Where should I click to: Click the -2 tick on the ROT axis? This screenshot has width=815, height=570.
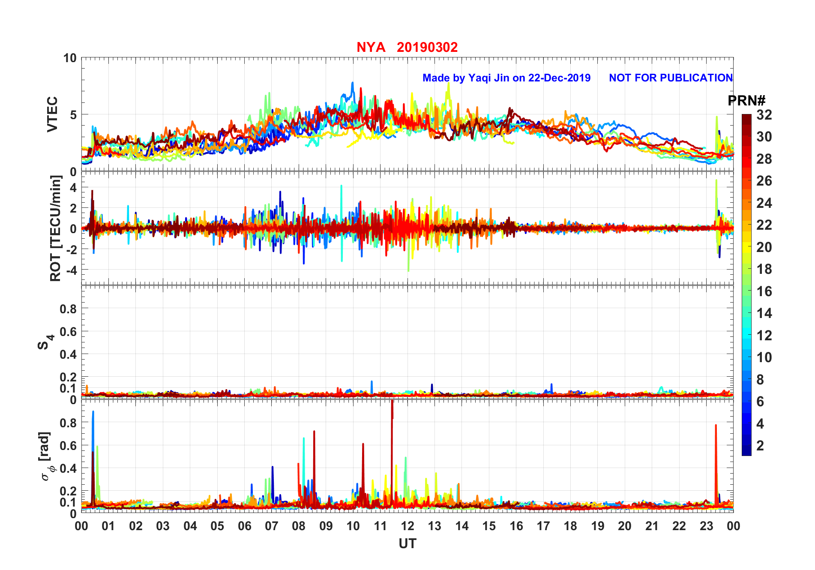(72, 249)
